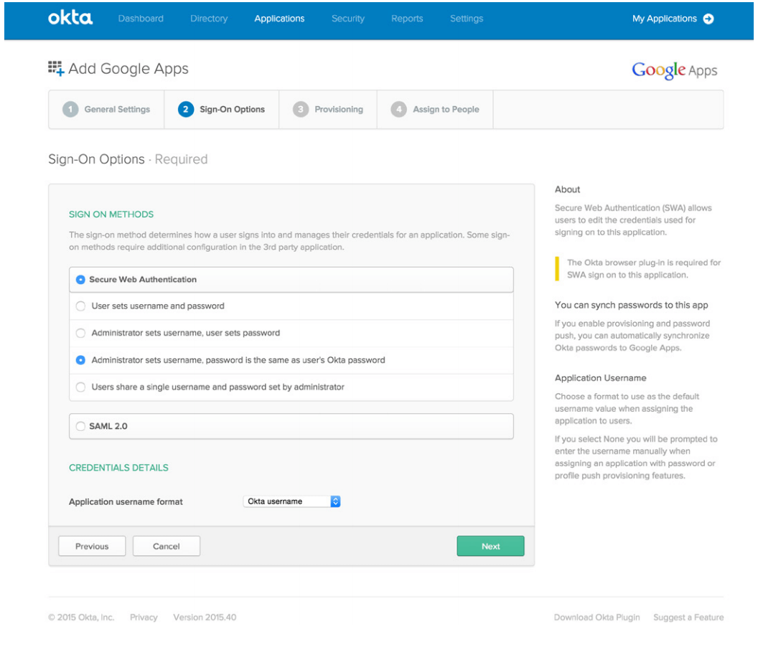758x647 pixels.
Task: Click the green Next button
Action: [x=490, y=547]
